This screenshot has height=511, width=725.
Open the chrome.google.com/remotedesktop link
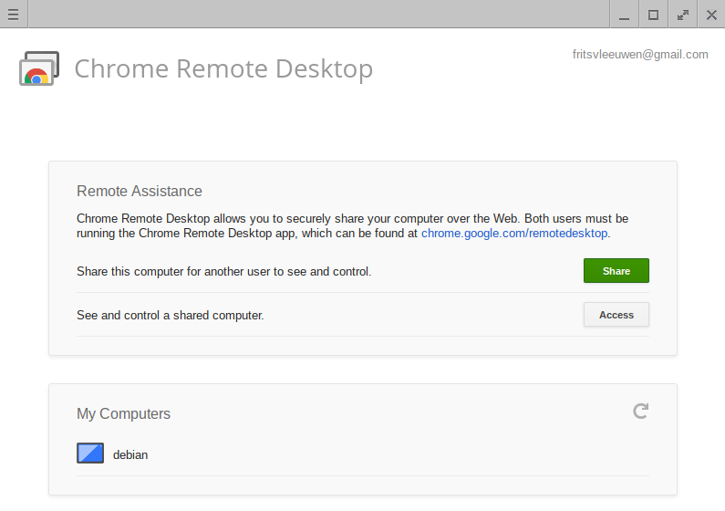pos(514,233)
